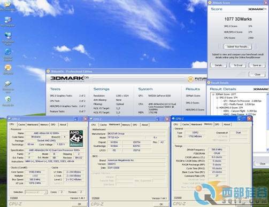The image size is (269, 207).
Task: Open SPD tab in CPU-Z CPU window
Action: (x=53, y=125)
